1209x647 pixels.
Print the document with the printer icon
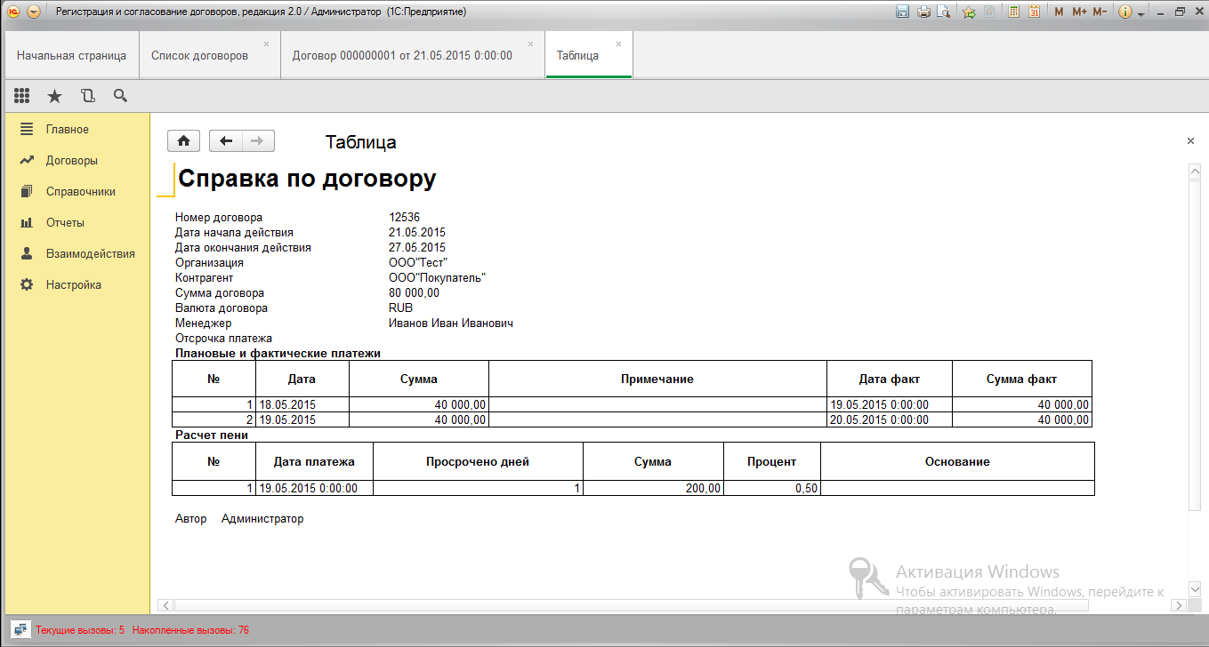(x=923, y=12)
